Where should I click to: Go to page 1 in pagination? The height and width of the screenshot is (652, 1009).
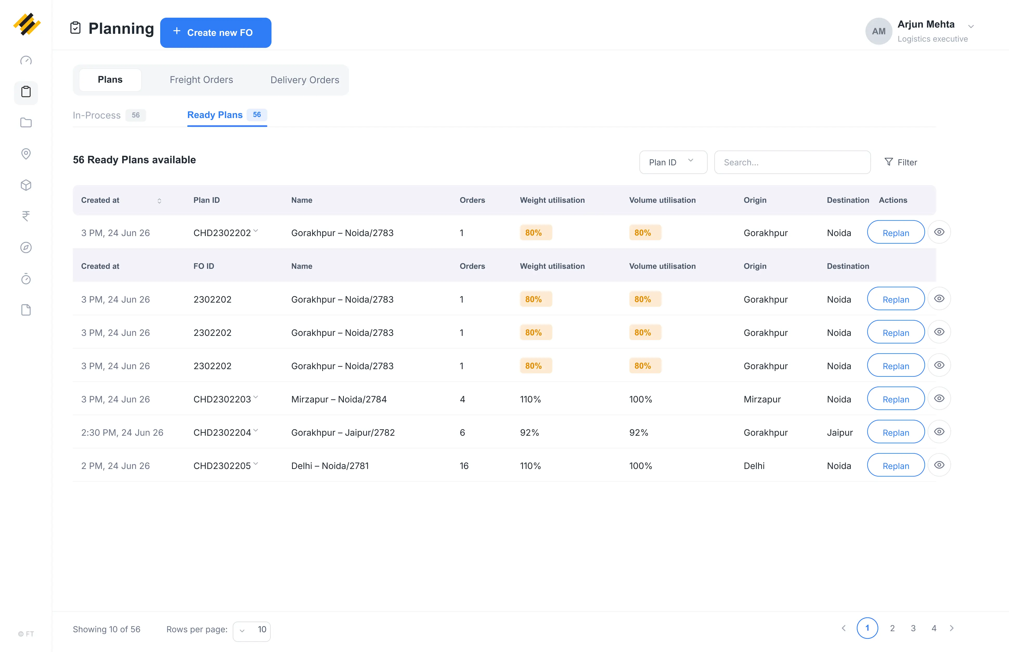click(867, 628)
